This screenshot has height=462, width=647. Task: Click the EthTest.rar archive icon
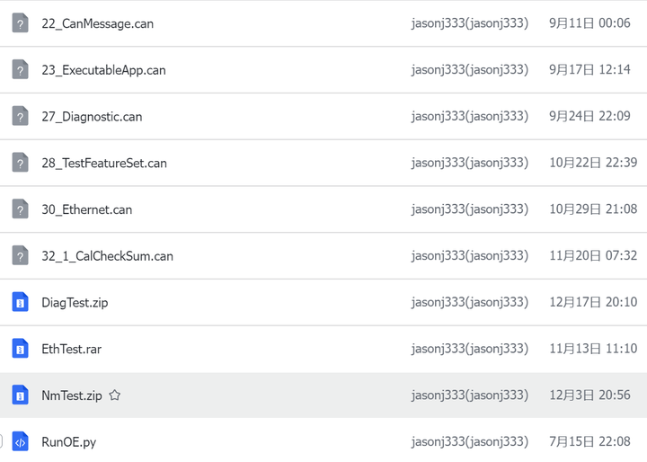coord(20,349)
